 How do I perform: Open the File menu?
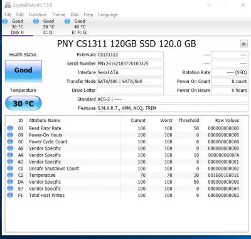click(x=8, y=14)
